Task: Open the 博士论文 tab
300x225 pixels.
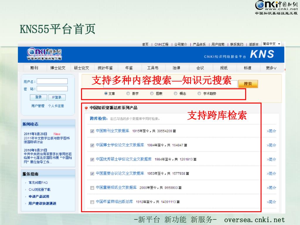Action: pos(58,68)
